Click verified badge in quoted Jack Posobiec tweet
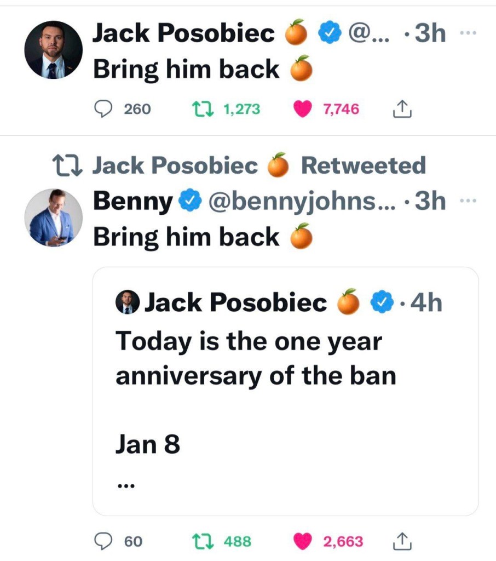The width and height of the screenshot is (496, 561). click(382, 302)
